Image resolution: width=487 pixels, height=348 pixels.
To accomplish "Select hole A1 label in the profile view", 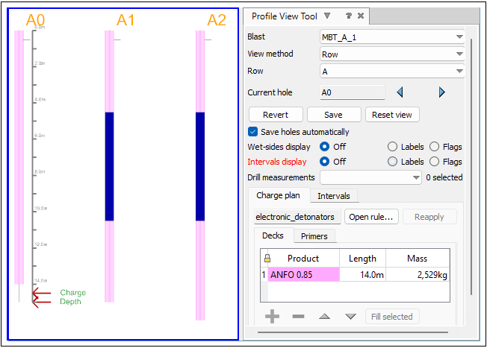I will tap(125, 20).
